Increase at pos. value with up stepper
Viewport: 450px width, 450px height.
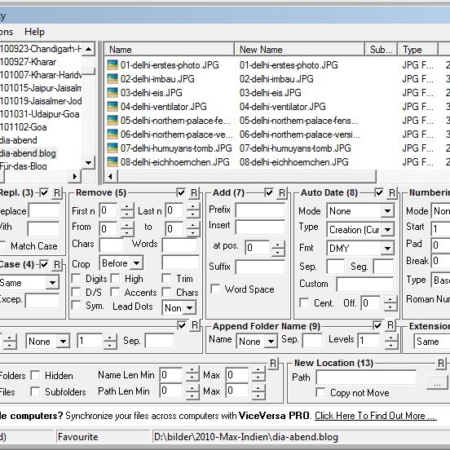pyautogui.click(x=278, y=244)
